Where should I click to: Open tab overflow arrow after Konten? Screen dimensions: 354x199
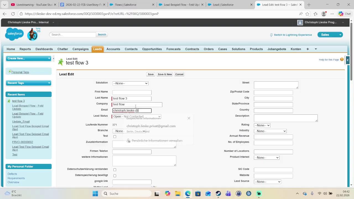(x=316, y=49)
